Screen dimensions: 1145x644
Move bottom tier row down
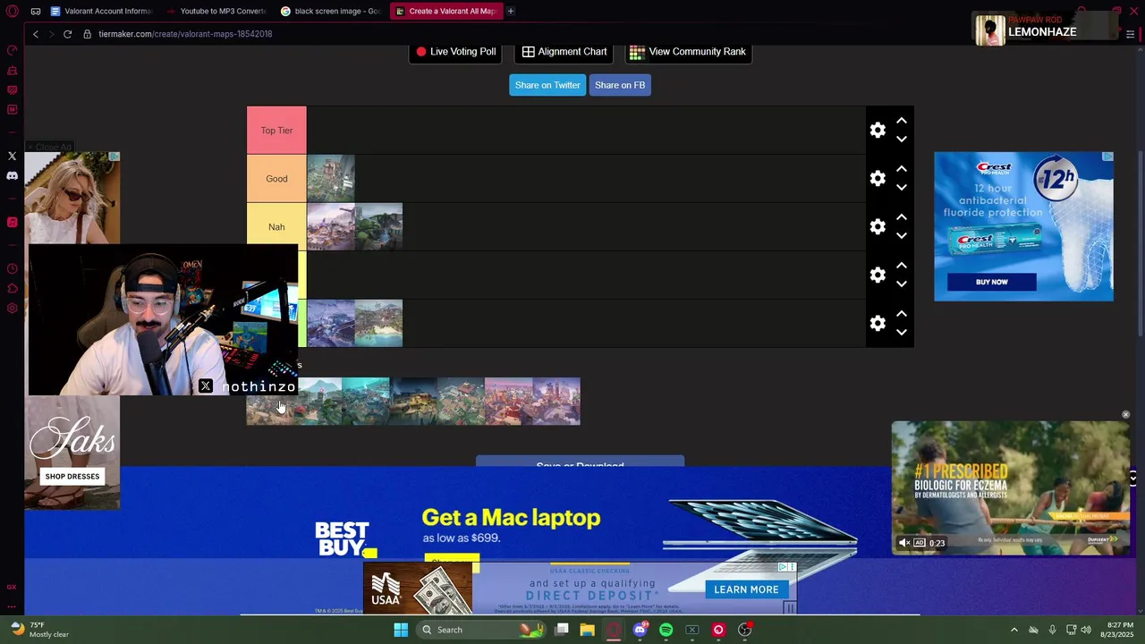[902, 333]
